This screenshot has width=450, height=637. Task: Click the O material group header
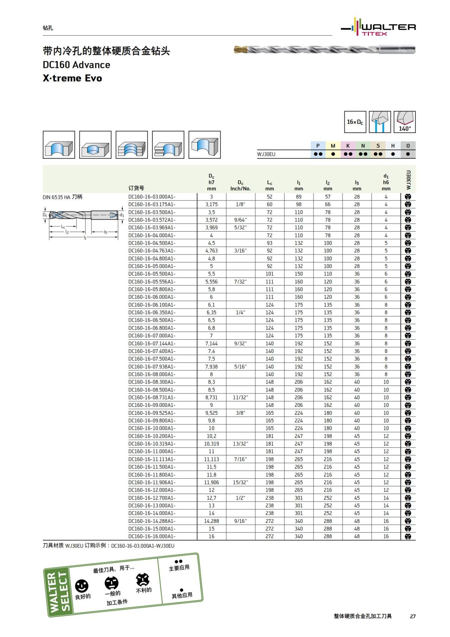click(408, 146)
